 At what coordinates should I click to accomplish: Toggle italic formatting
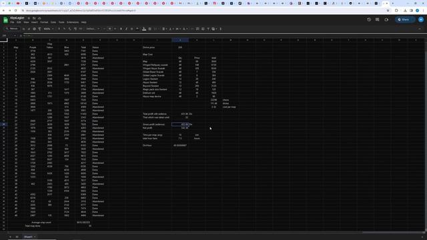(x=126, y=29)
